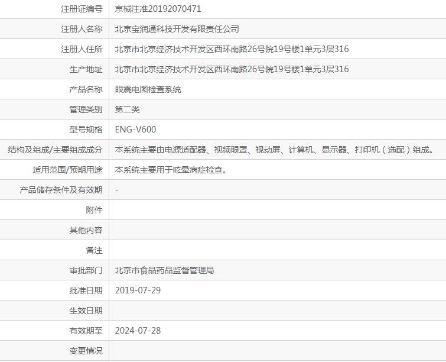Image resolution: width=446 pixels, height=362 pixels.
Task: Click the 管理类别 label
Action: point(86,109)
